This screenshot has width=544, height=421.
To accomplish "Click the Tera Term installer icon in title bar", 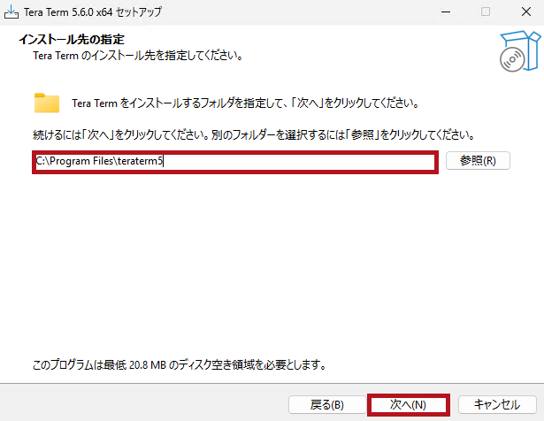I will 11,12.
